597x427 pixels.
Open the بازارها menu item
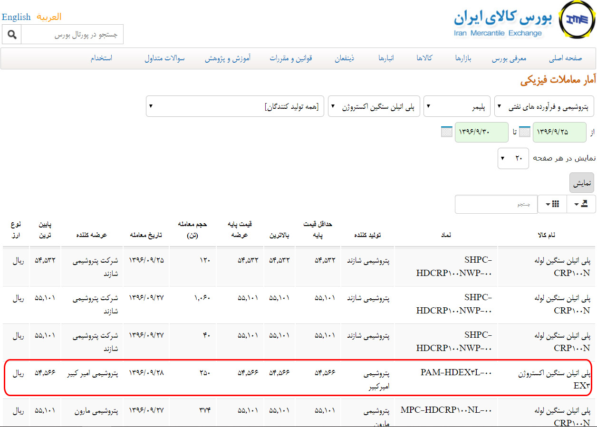[462, 58]
